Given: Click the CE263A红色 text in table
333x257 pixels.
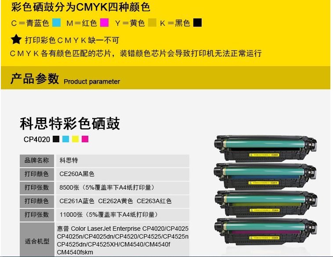Looking at the screenshot, I should (x=154, y=201).
